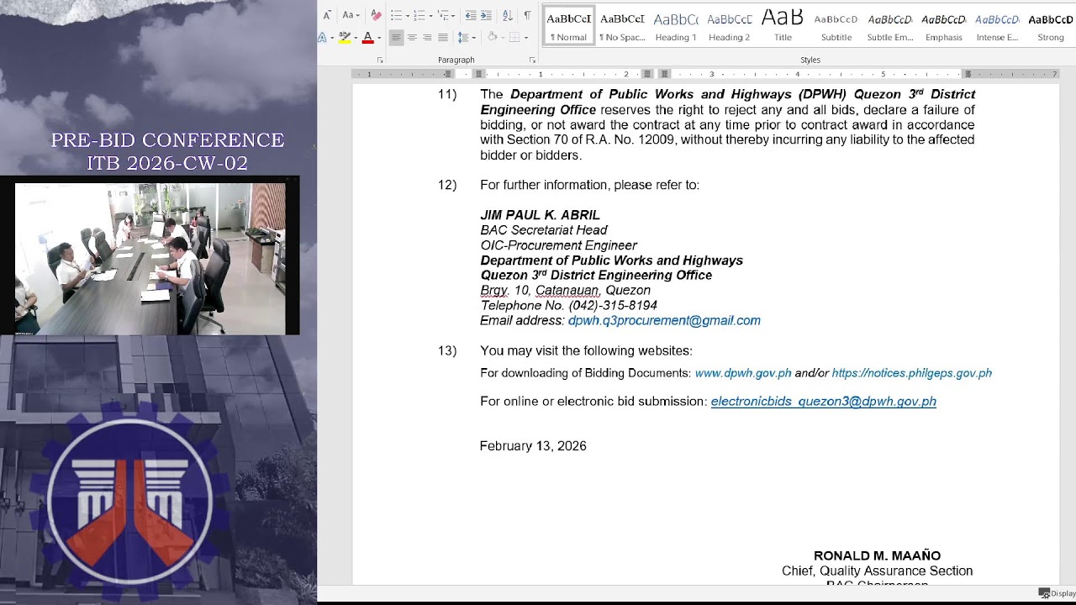Screen dimensions: 1076x605
Task: Click the Clear All Formatting eraser icon
Action: coord(376,15)
